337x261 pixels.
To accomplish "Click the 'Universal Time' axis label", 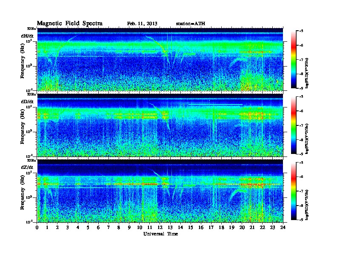I will point(160,234).
